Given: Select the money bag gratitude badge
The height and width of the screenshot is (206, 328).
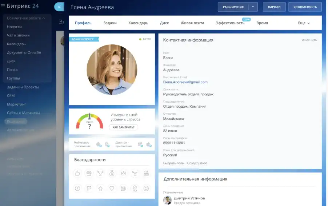Looking at the screenshot, I should tap(112, 173).
